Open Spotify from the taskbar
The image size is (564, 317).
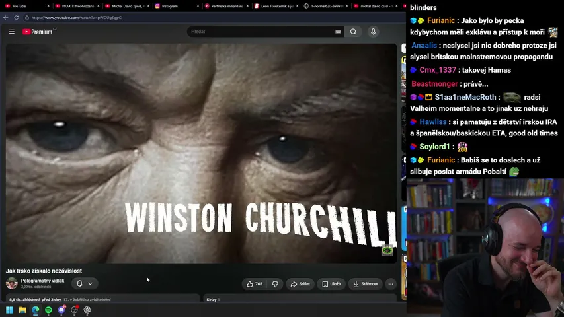pos(48,310)
